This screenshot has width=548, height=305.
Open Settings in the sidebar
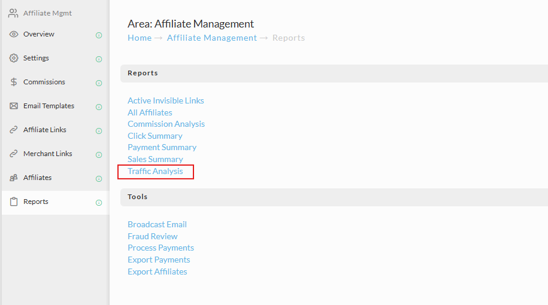[x=36, y=58]
